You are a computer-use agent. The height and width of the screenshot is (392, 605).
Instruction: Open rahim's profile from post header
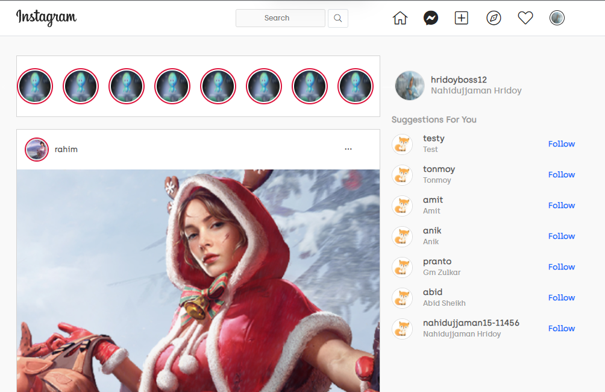click(66, 150)
